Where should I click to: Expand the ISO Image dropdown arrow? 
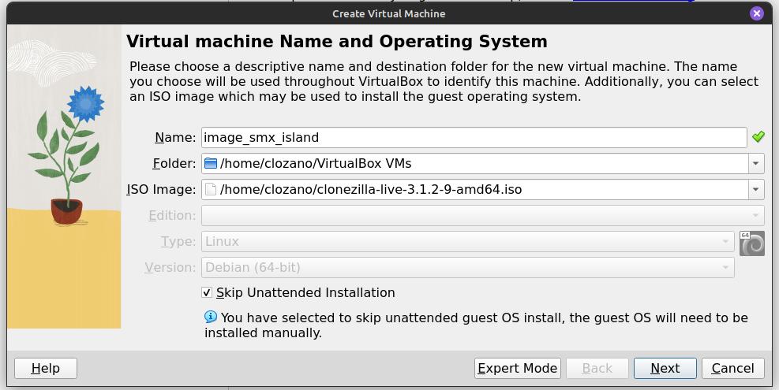point(756,190)
